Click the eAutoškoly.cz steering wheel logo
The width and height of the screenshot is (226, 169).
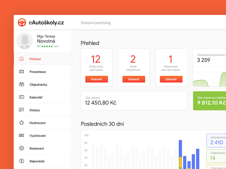click(x=22, y=23)
